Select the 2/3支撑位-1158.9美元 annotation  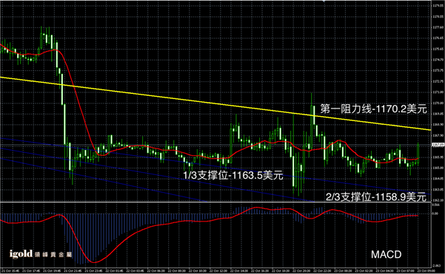[x=376, y=196]
